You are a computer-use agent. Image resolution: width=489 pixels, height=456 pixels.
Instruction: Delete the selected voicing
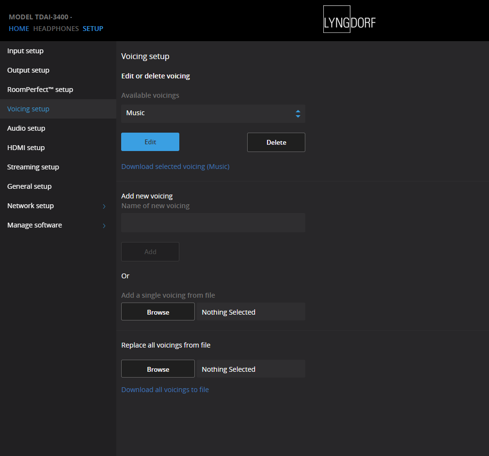276,142
